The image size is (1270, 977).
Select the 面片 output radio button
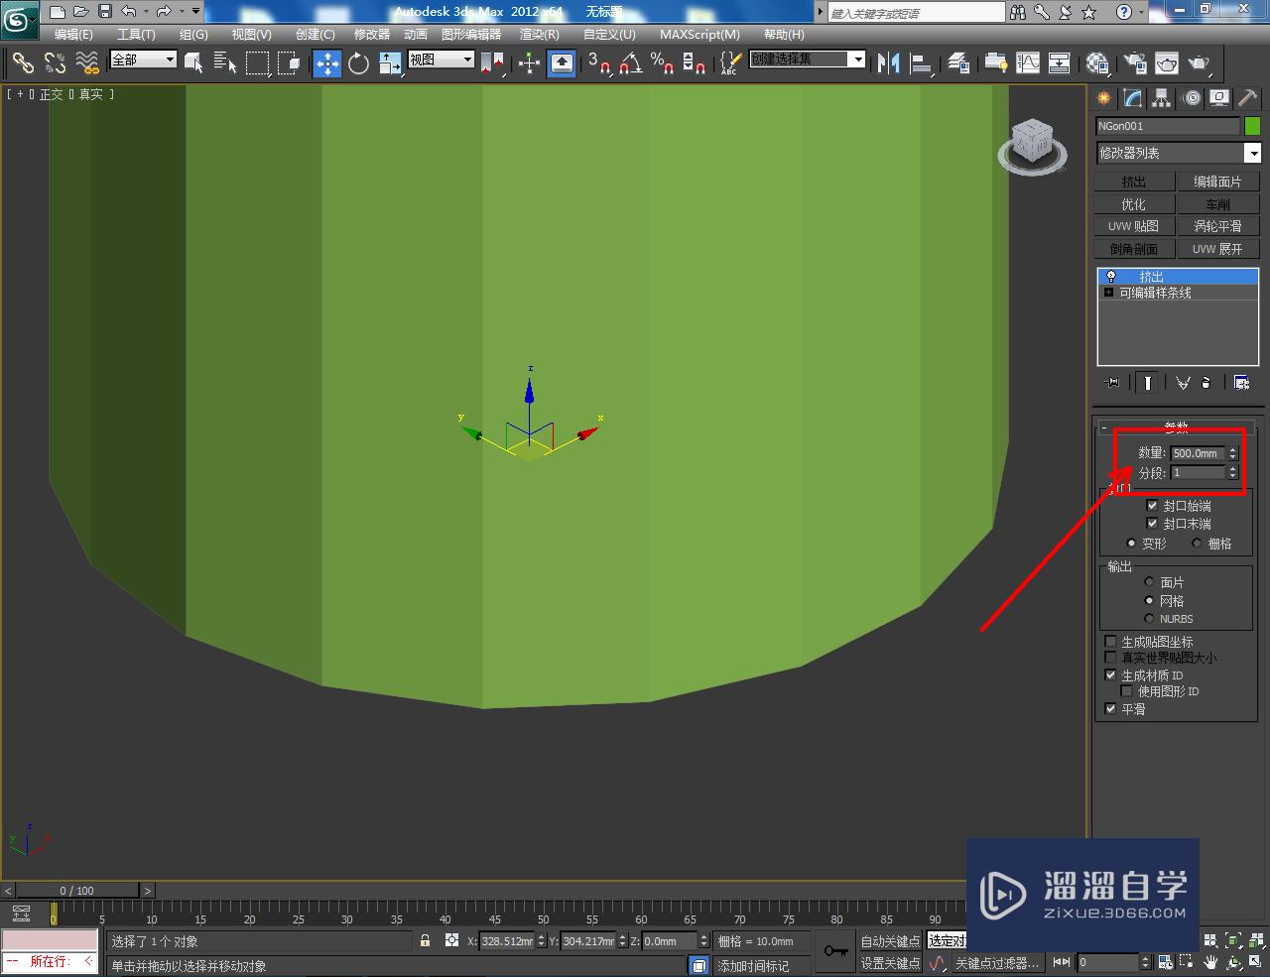[x=1150, y=582]
